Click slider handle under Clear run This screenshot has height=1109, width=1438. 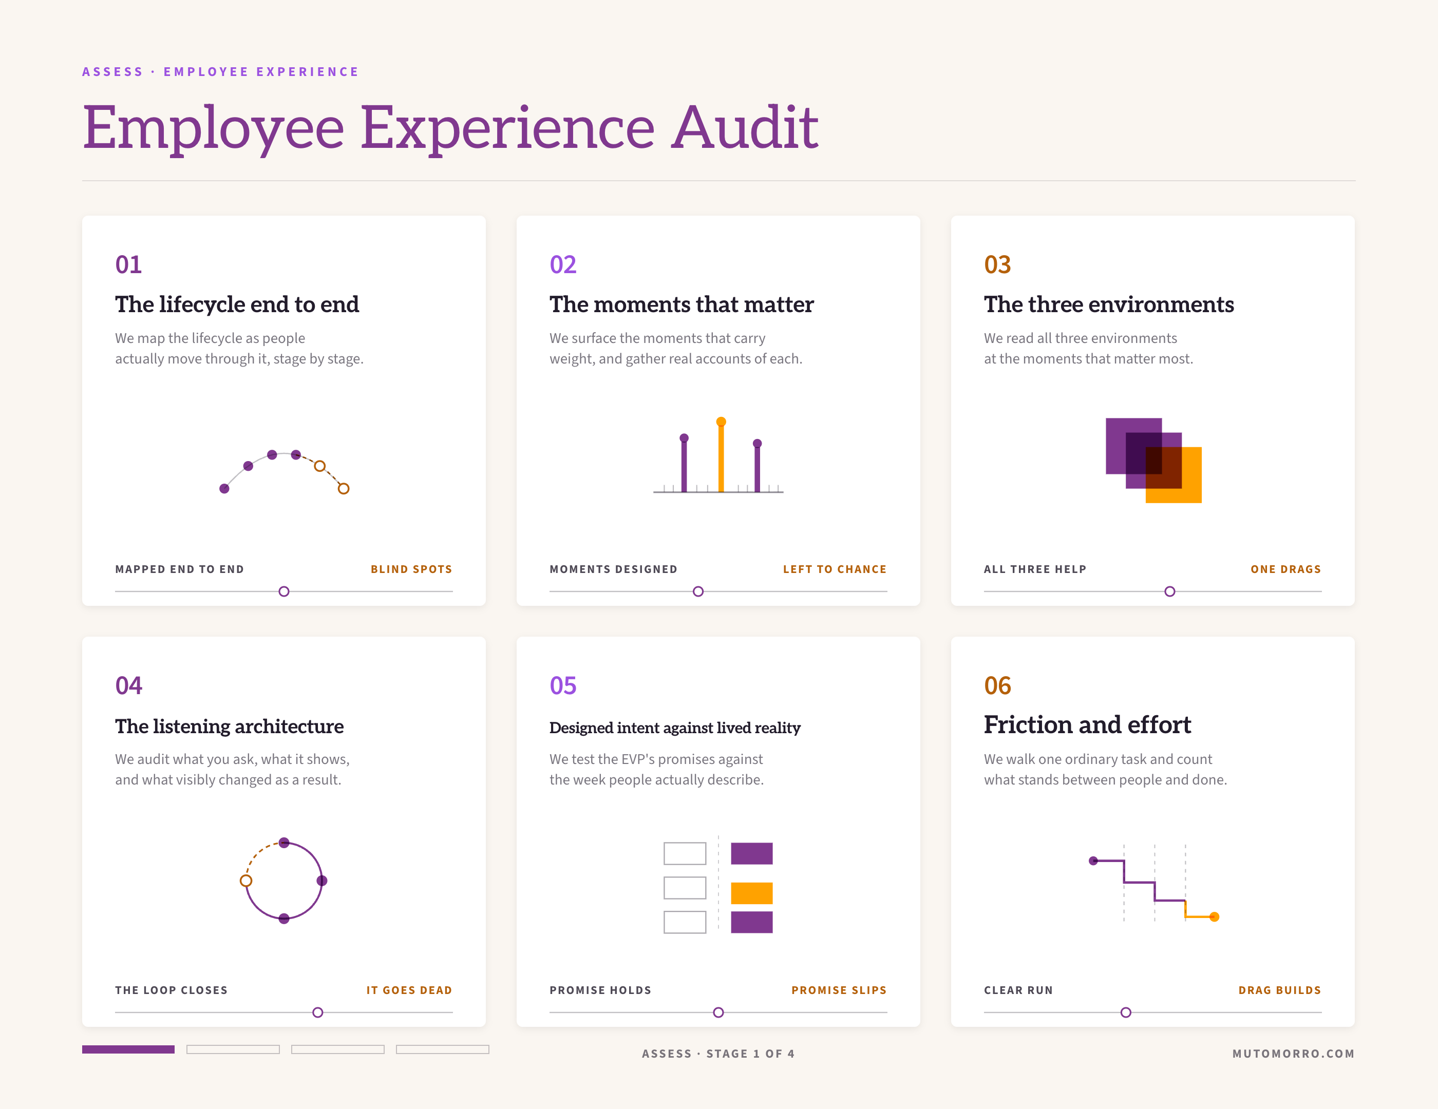click(x=1126, y=1012)
